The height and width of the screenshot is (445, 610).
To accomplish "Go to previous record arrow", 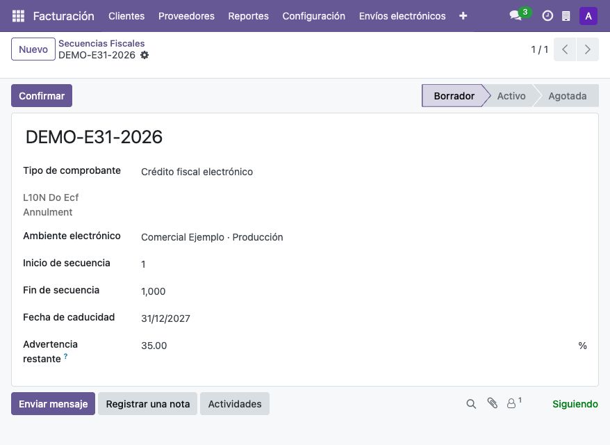I will point(565,49).
